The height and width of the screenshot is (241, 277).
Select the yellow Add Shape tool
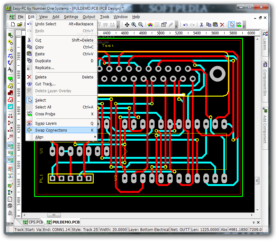pos(10,86)
